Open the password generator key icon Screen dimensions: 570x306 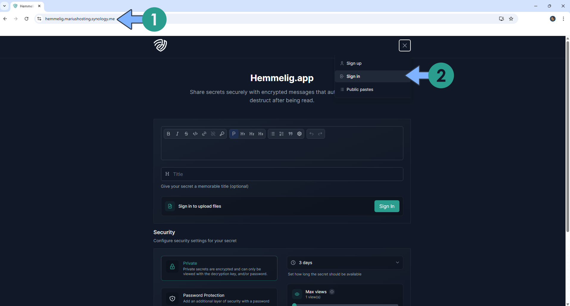pos(222,134)
